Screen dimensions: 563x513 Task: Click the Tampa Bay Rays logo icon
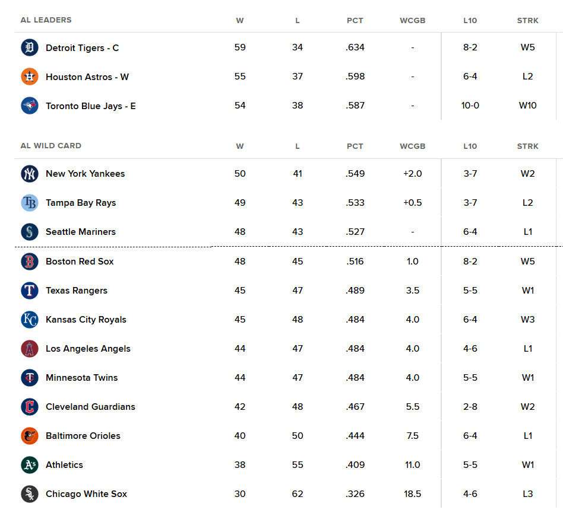30,203
